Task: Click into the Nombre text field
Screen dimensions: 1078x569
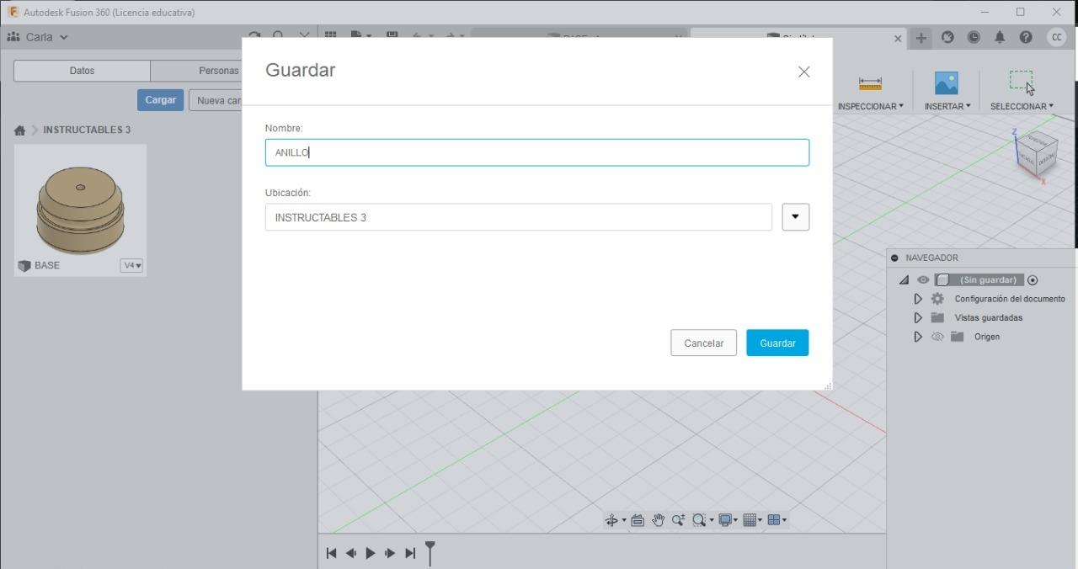Action: pos(537,152)
